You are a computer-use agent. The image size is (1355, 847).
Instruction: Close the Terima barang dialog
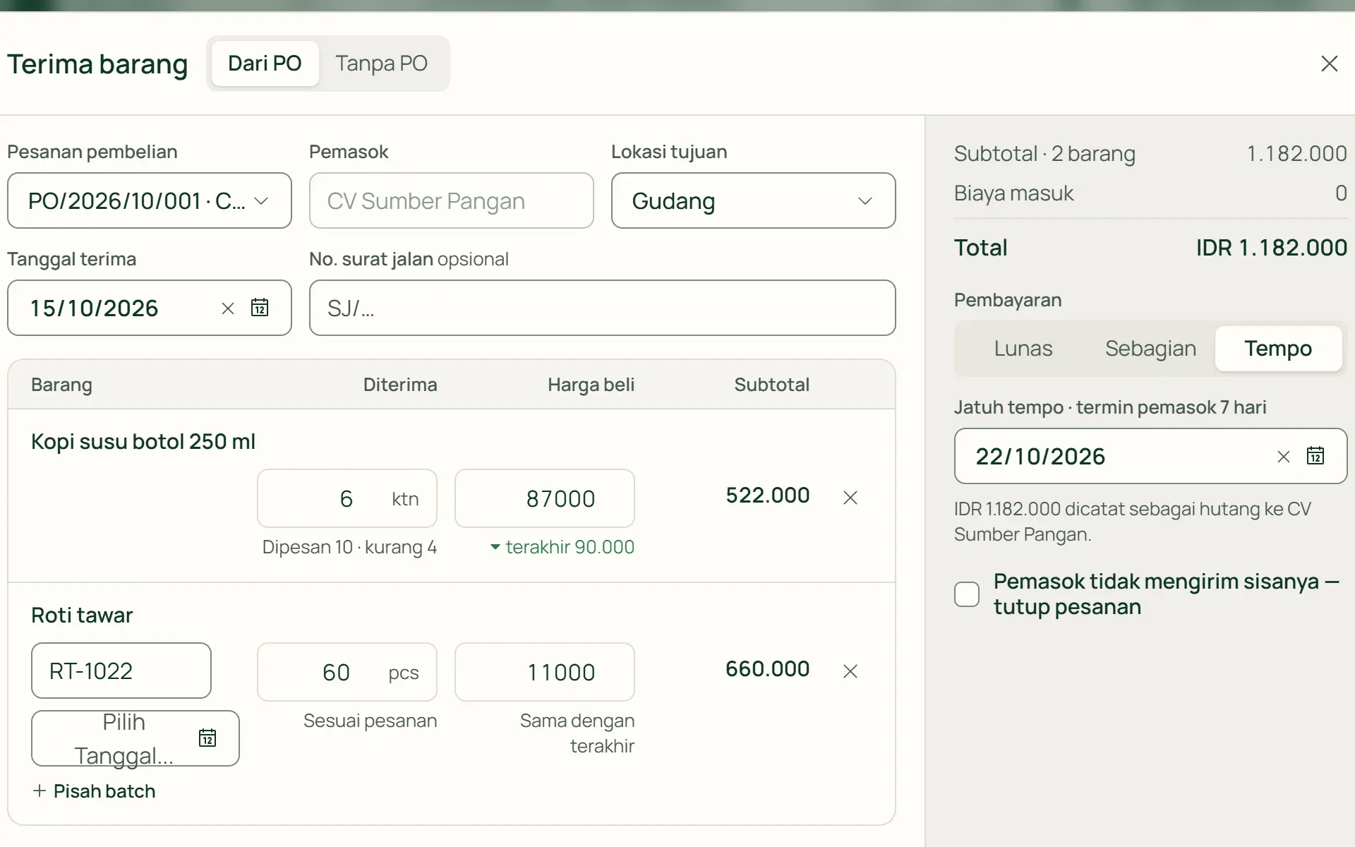click(1330, 64)
